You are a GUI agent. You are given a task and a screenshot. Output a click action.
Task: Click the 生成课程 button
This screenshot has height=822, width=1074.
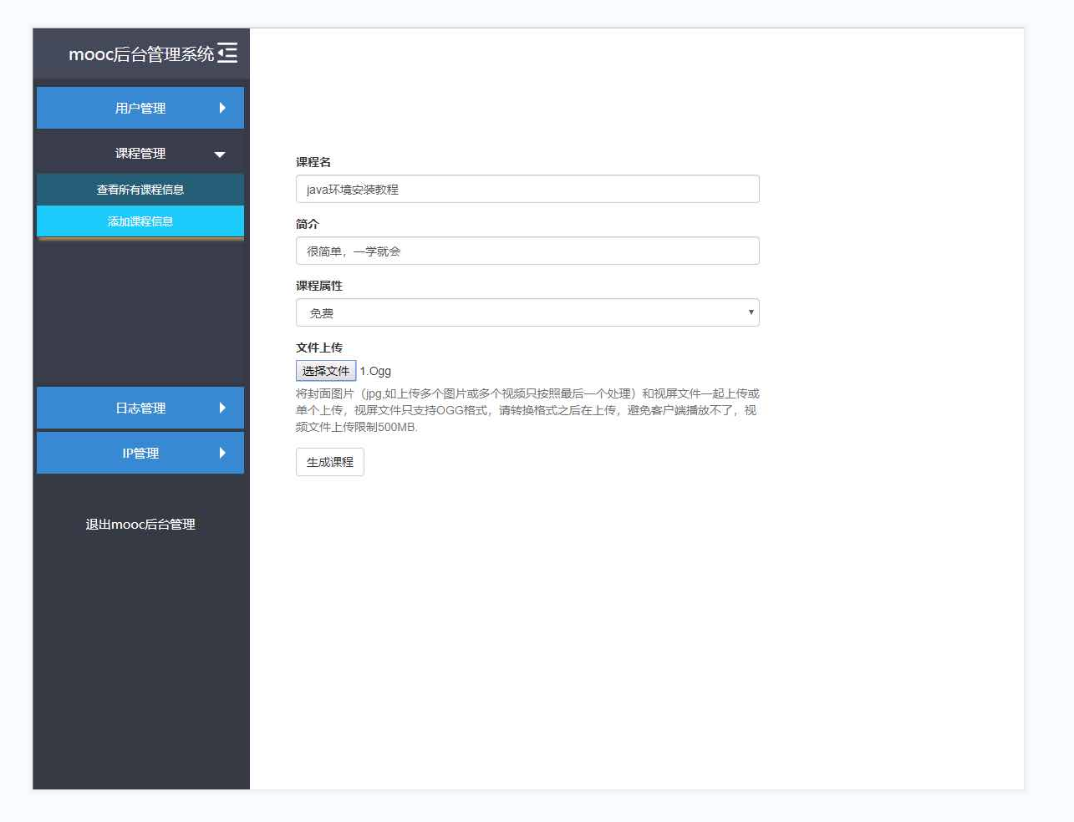[329, 461]
